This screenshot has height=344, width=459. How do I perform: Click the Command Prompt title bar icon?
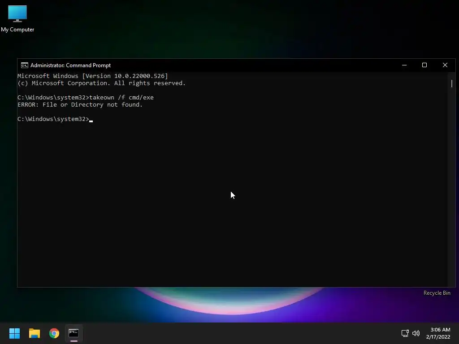25,65
